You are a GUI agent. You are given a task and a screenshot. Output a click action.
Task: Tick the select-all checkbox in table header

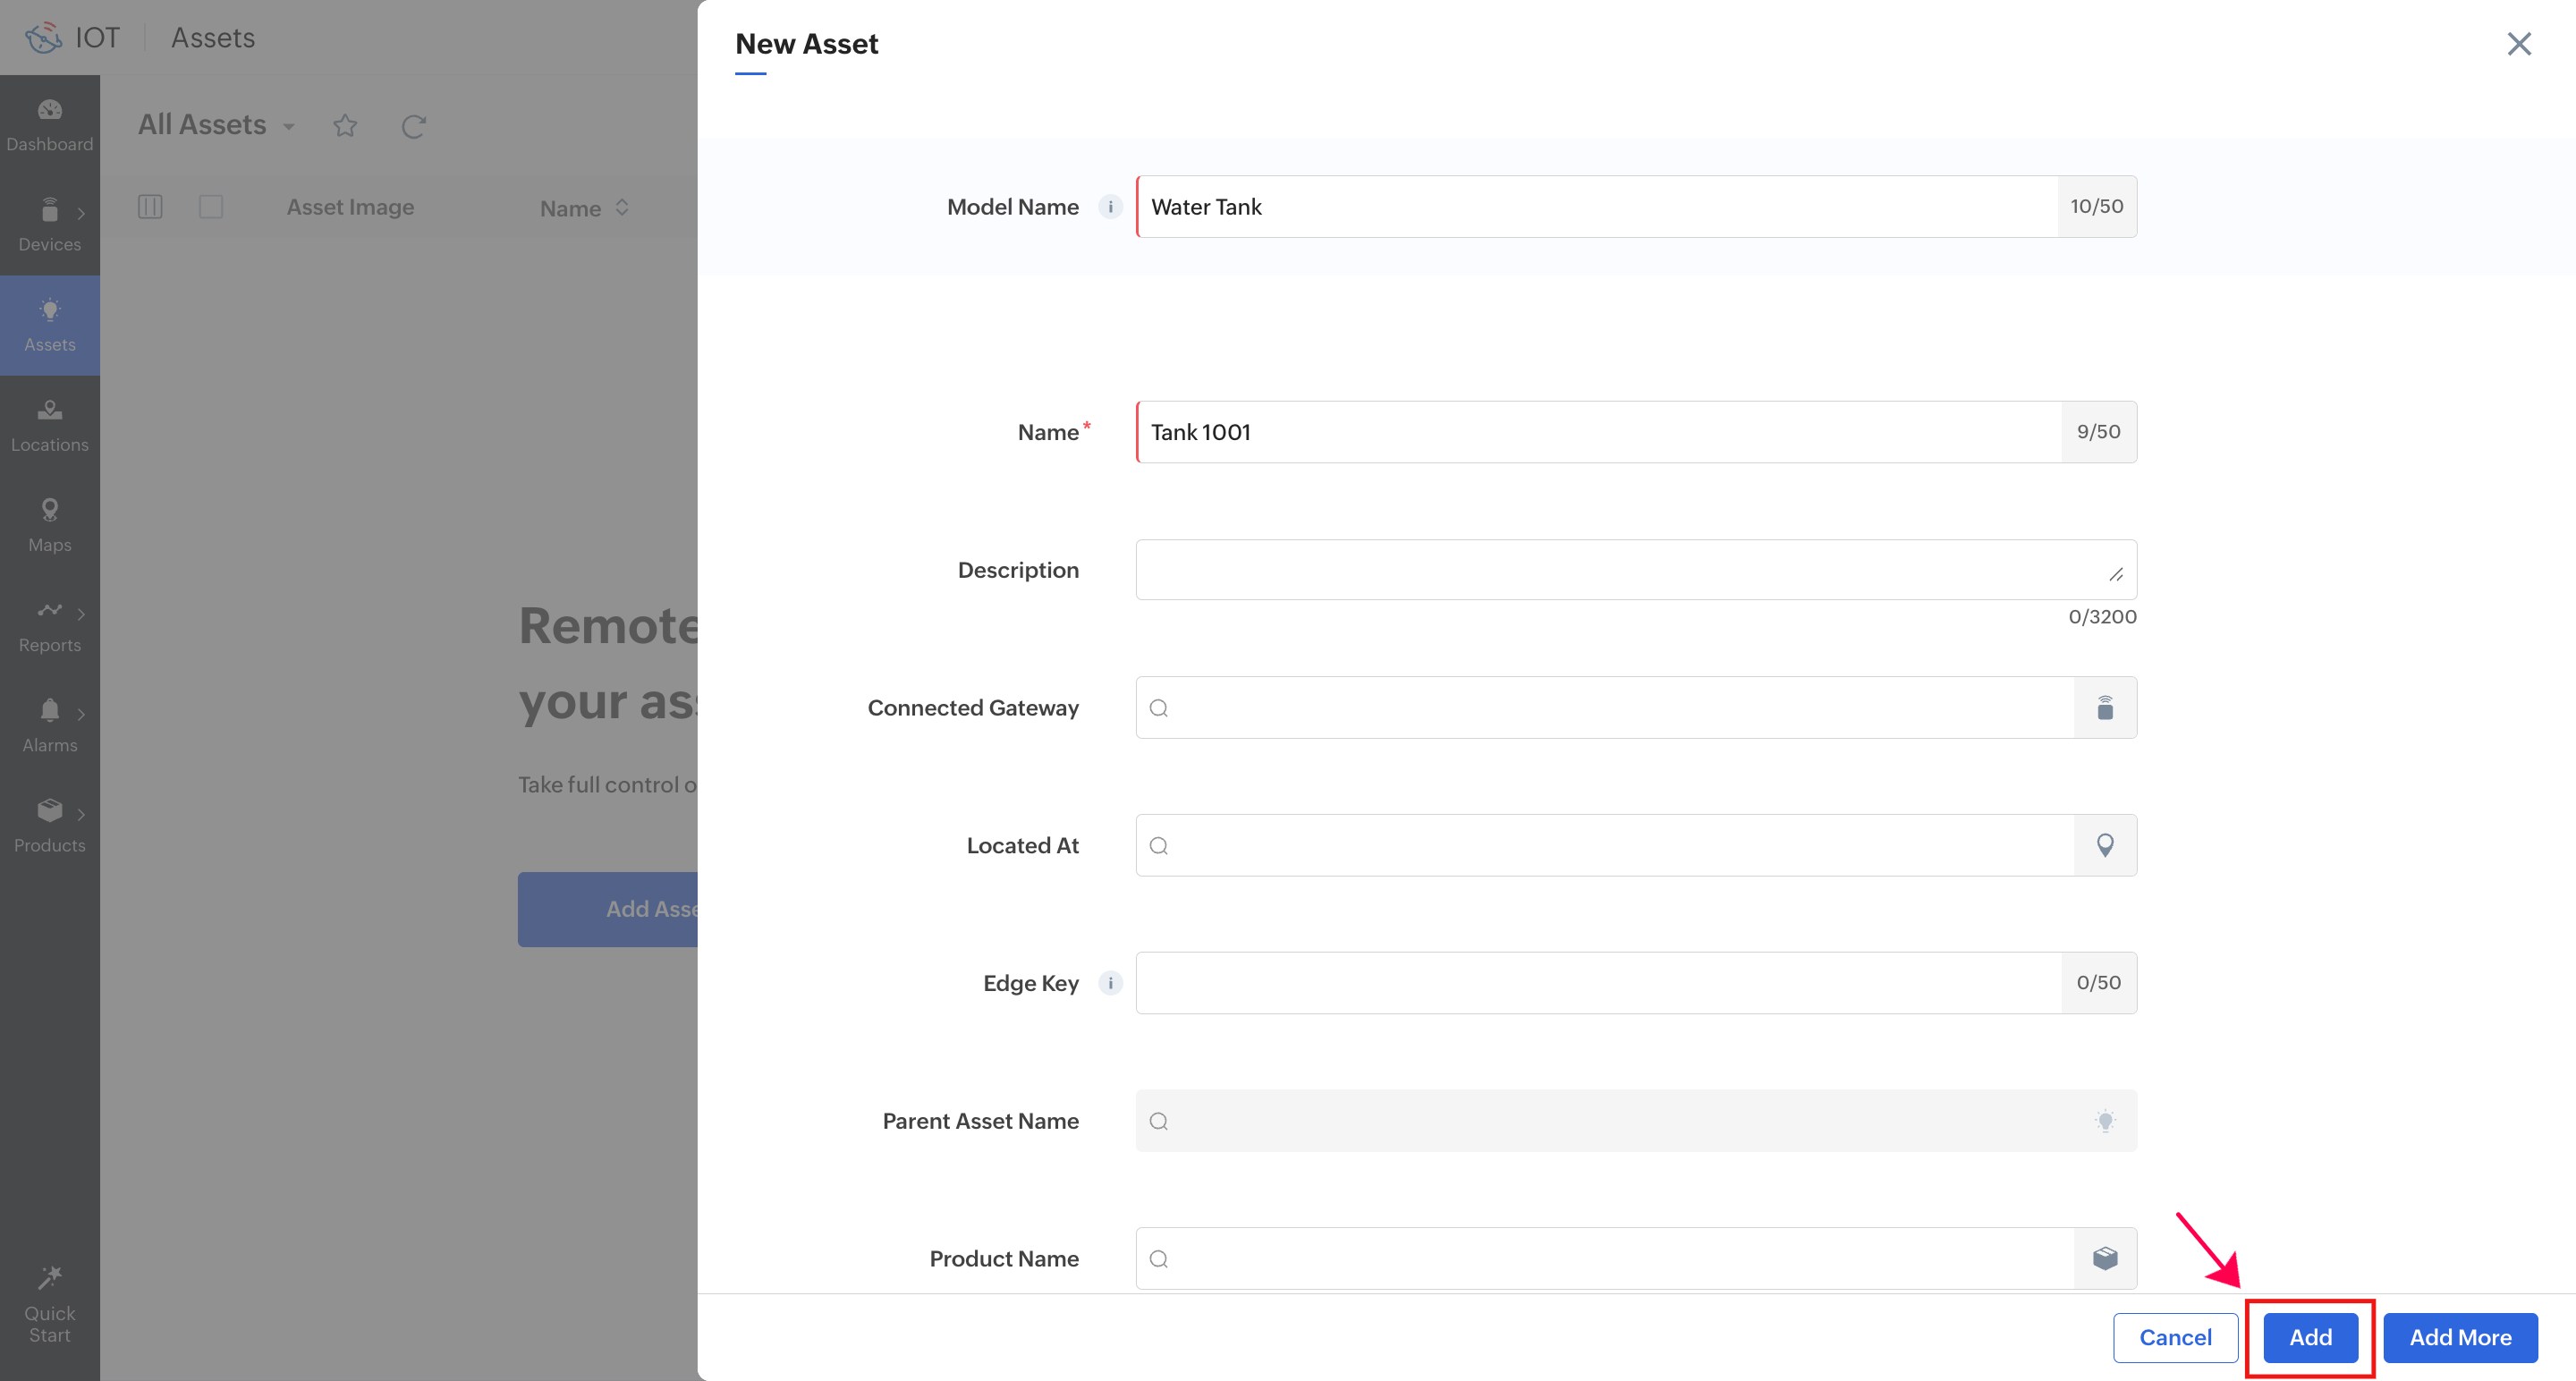(x=211, y=207)
